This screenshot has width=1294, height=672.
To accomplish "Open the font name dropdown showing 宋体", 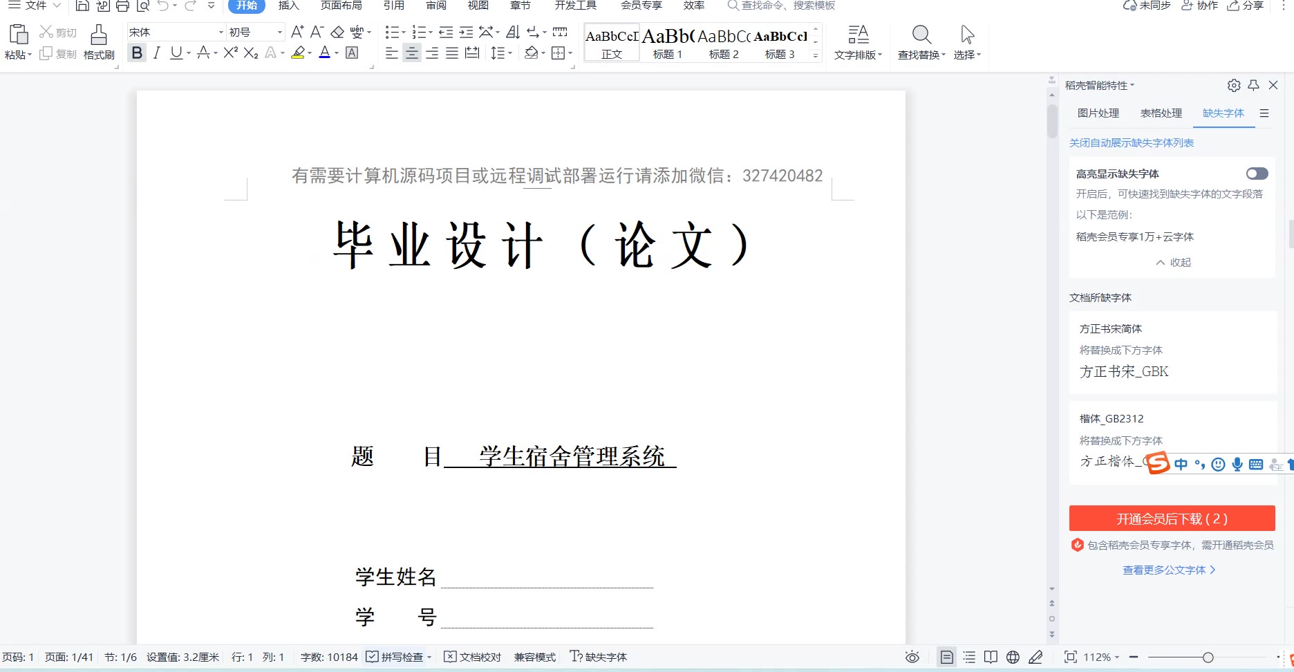I will click(221, 32).
